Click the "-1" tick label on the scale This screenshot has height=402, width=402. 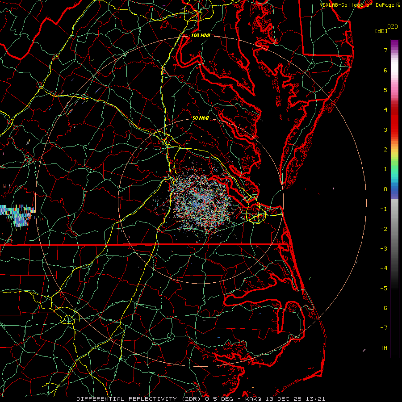[384, 209]
